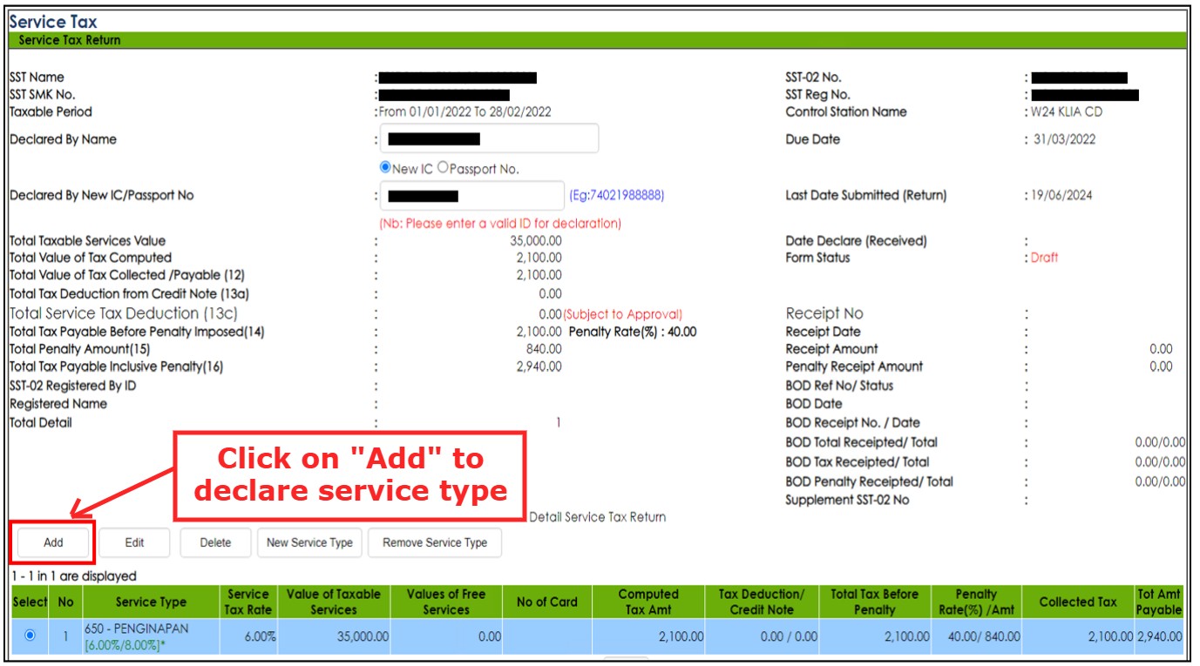Click the Add button to declare service type
1200x666 pixels.
pos(53,542)
